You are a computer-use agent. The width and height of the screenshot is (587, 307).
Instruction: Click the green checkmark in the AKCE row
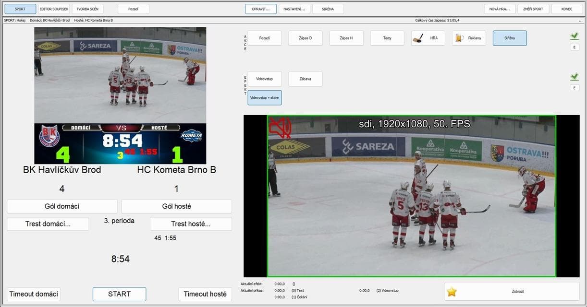pos(574,36)
